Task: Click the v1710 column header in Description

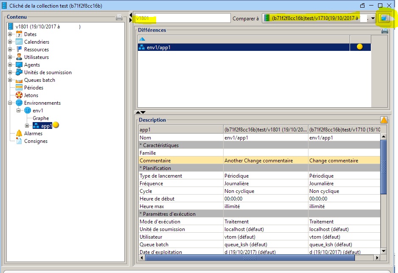Action: (345, 130)
